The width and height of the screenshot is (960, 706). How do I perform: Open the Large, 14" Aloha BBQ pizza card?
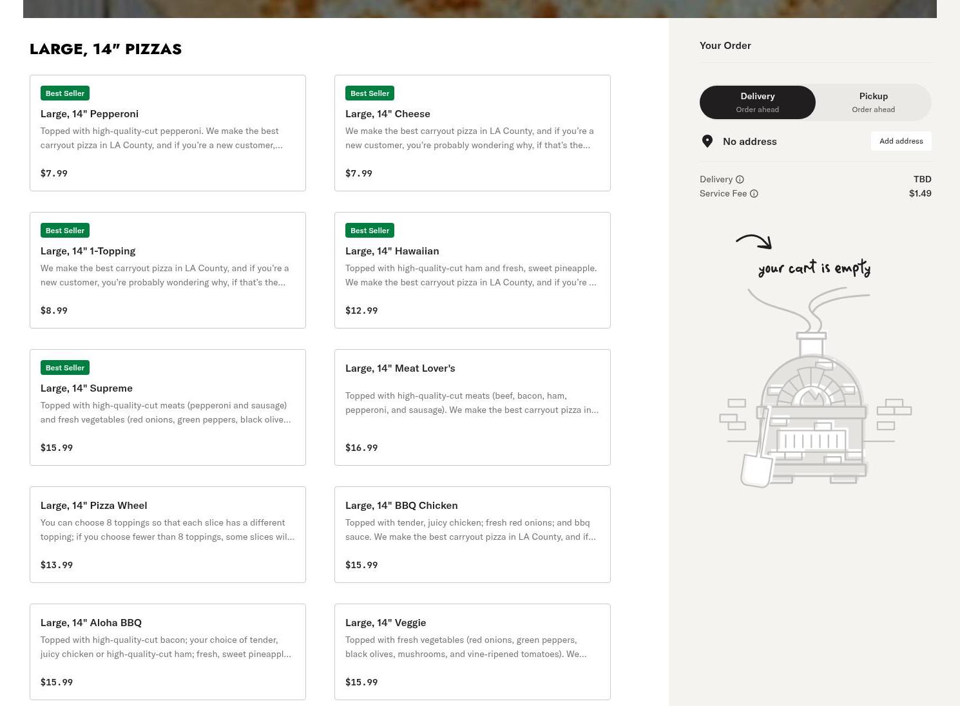coord(168,652)
